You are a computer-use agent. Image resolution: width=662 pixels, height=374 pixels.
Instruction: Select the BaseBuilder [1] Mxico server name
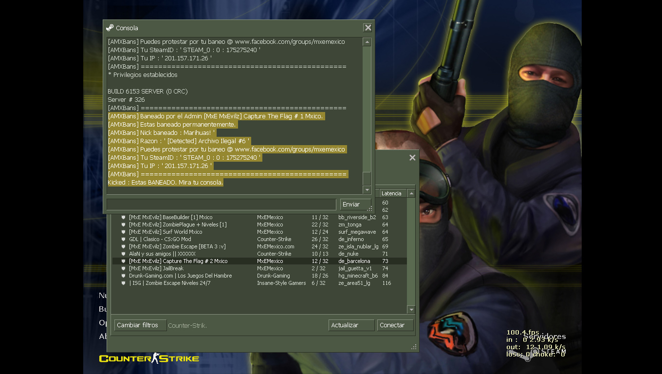point(170,217)
